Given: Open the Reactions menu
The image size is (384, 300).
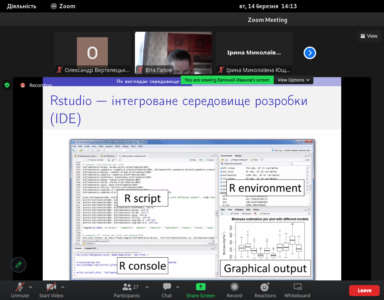Looking at the screenshot, I should pyautogui.click(x=265, y=290).
